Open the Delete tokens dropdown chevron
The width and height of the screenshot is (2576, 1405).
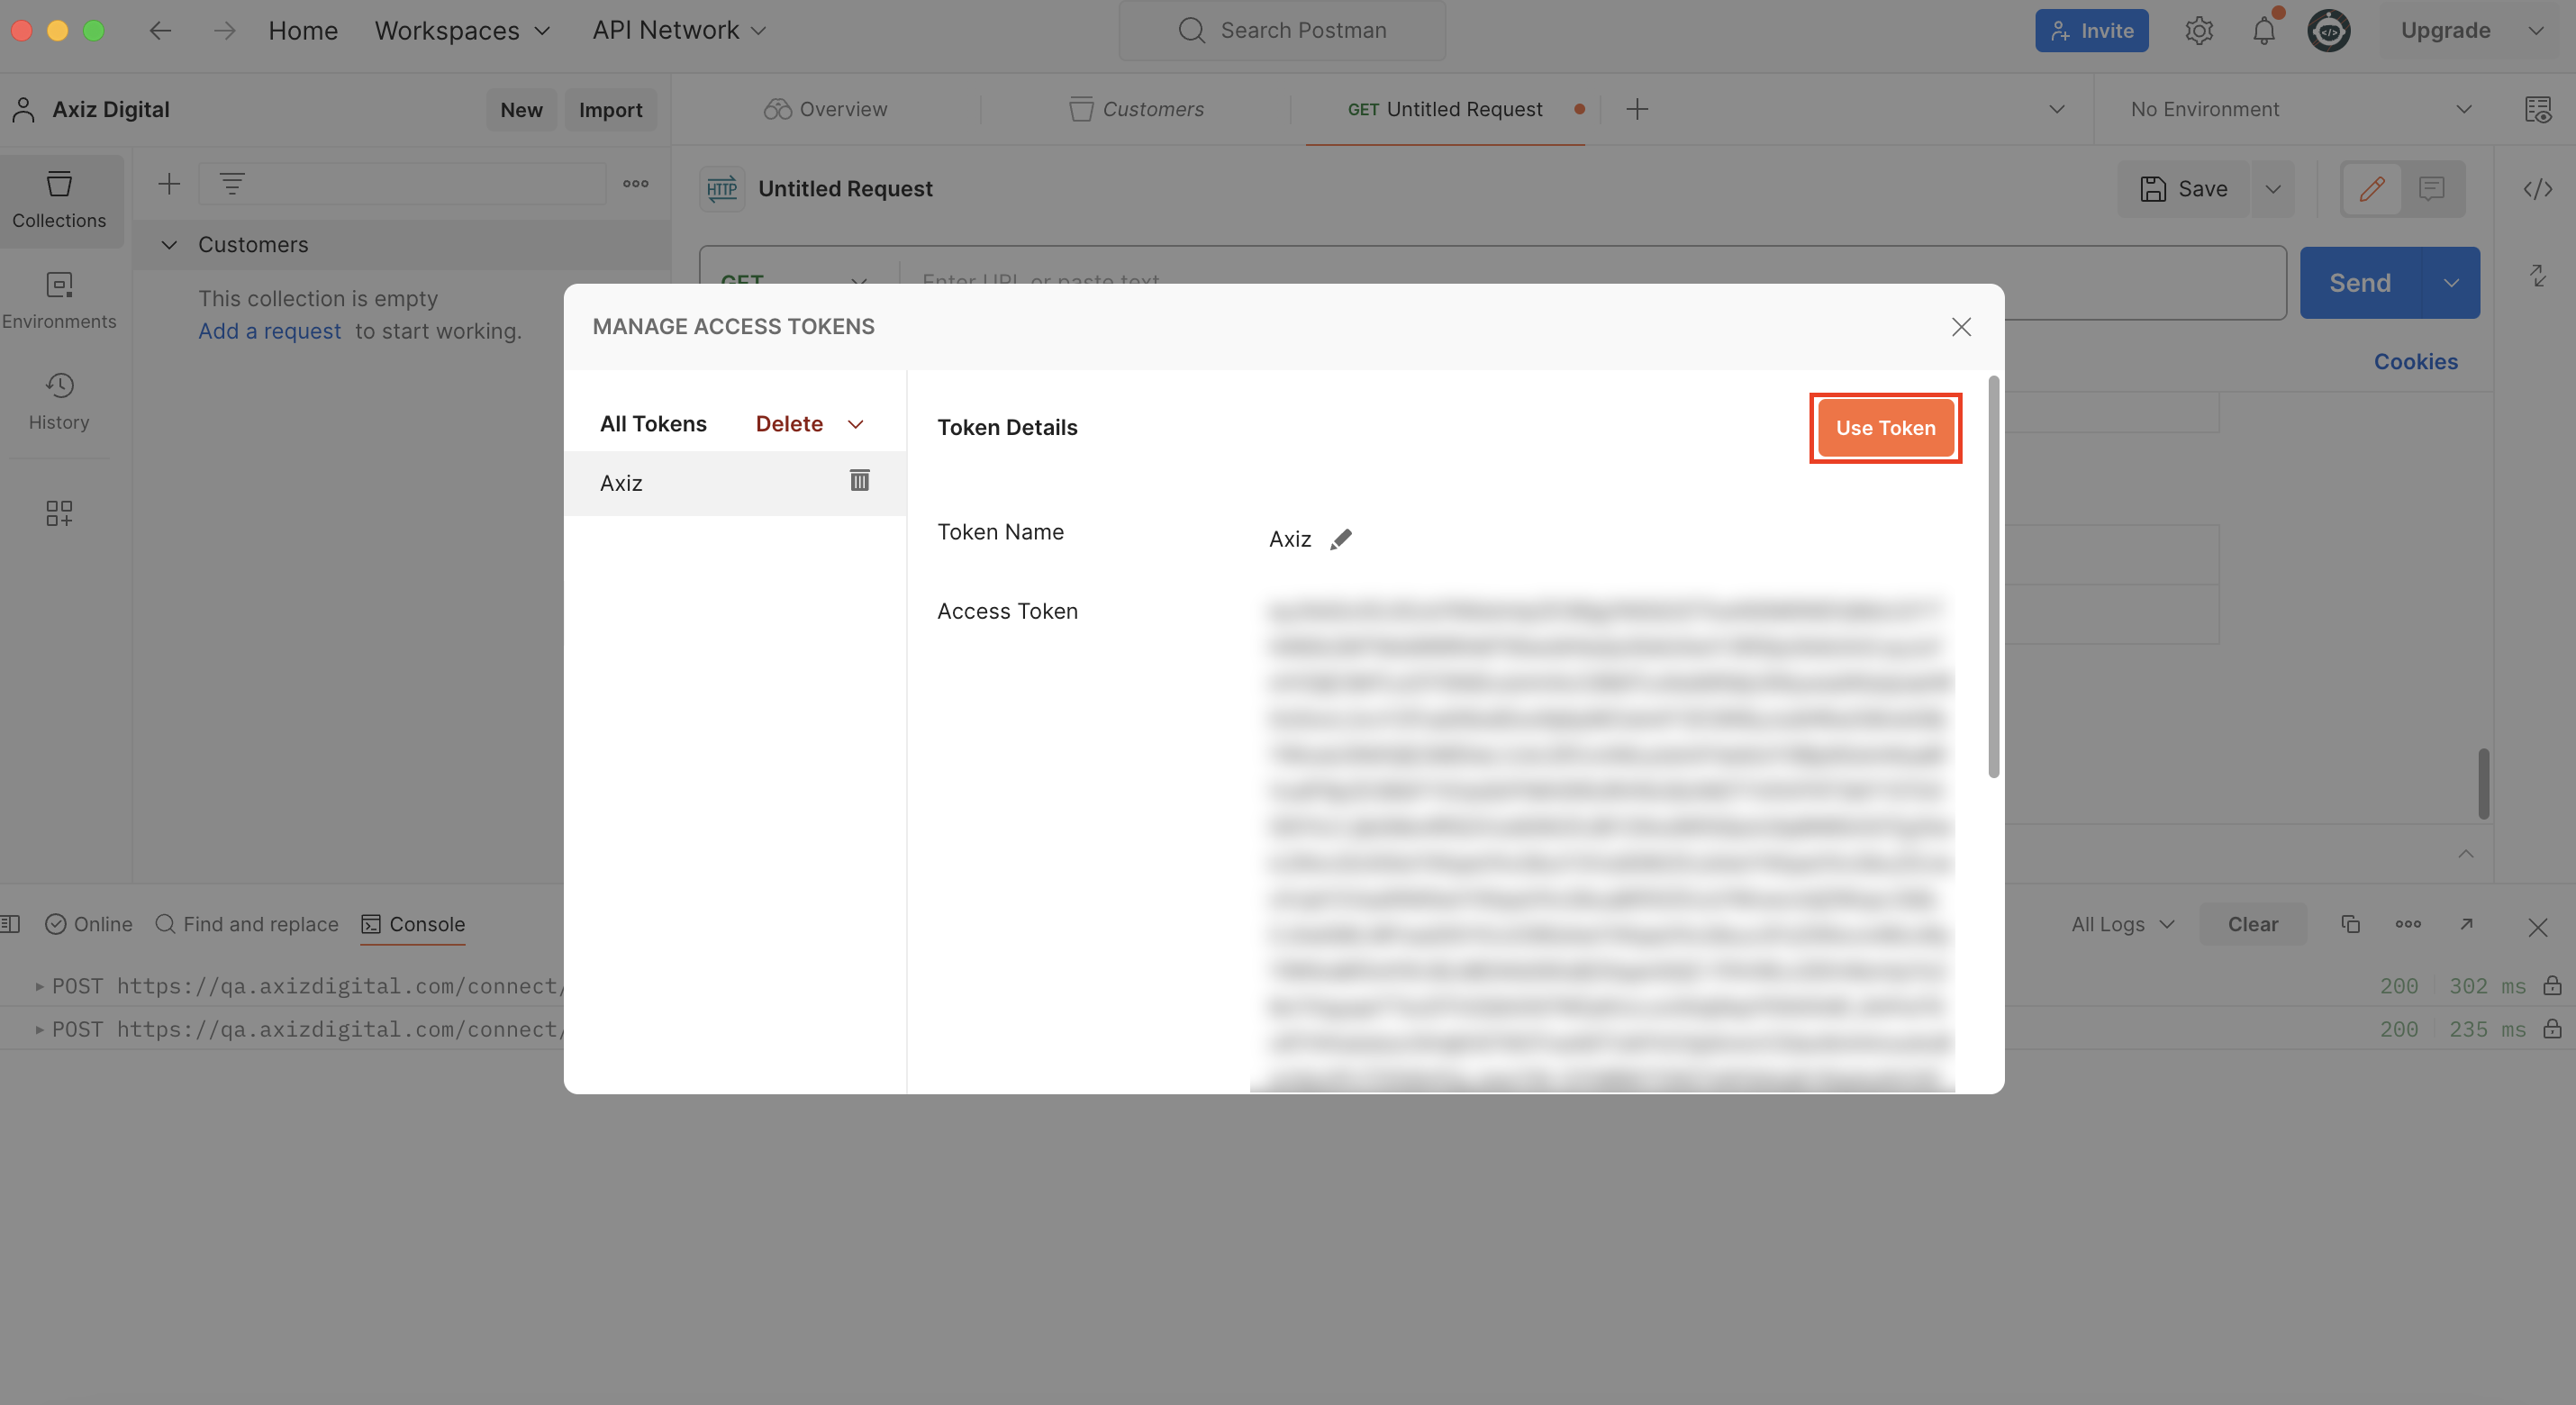[855, 424]
